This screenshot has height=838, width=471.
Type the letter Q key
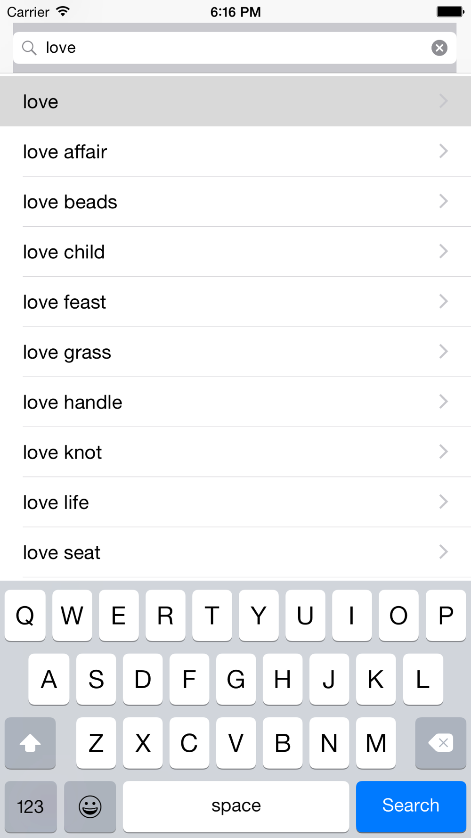pyautogui.click(x=25, y=615)
